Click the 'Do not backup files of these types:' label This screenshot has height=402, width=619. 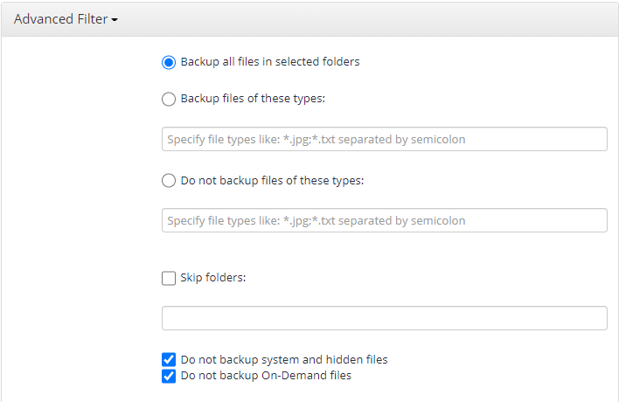(x=272, y=181)
